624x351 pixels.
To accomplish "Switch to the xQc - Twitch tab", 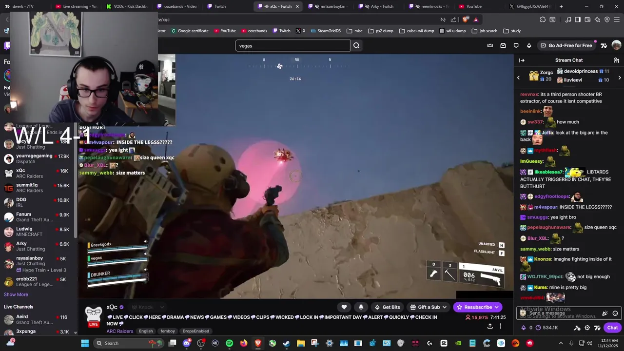I will (x=278, y=6).
